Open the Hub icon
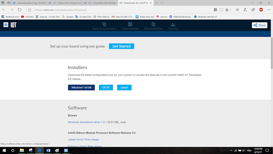This screenshot has height=154, width=273. pyautogui.click(x=238, y=10)
